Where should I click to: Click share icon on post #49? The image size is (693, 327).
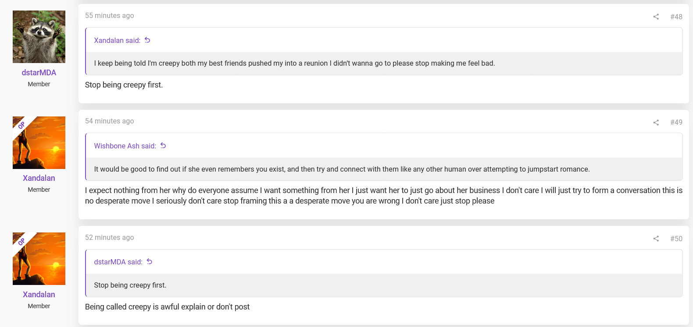pyautogui.click(x=656, y=123)
